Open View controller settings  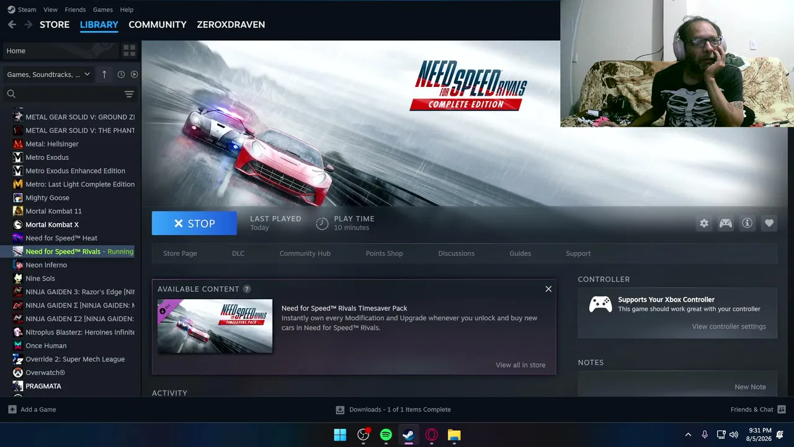729,327
